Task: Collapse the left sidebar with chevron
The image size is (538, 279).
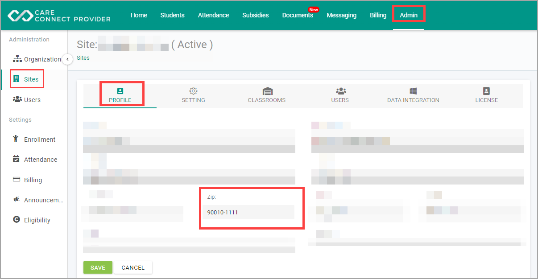Action: (67, 59)
